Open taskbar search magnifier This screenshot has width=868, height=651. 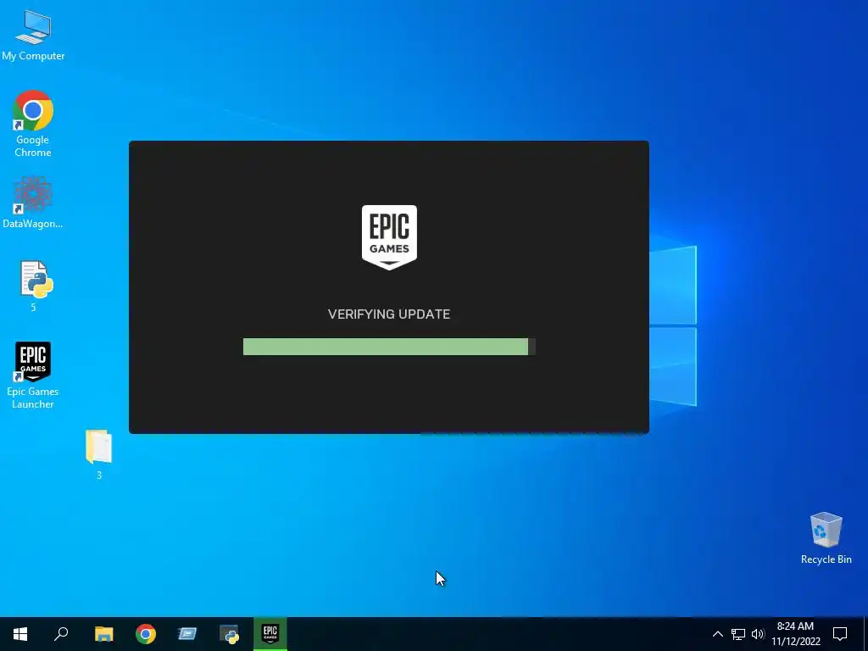point(61,634)
